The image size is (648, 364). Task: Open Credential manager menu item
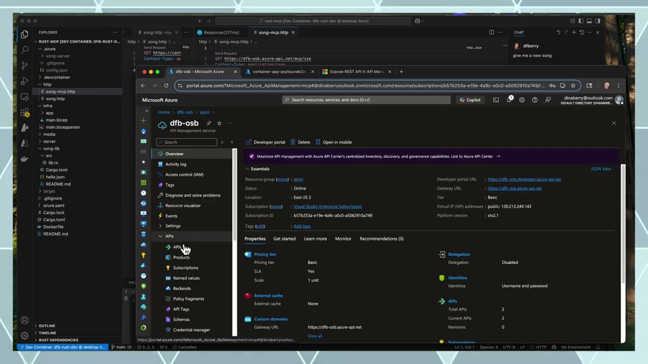pos(191,330)
